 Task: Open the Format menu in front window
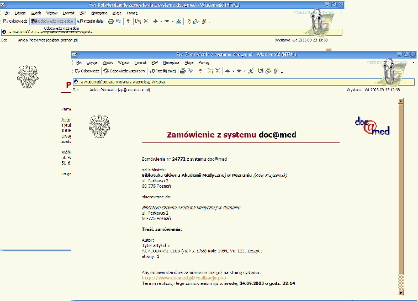point(140,63)
